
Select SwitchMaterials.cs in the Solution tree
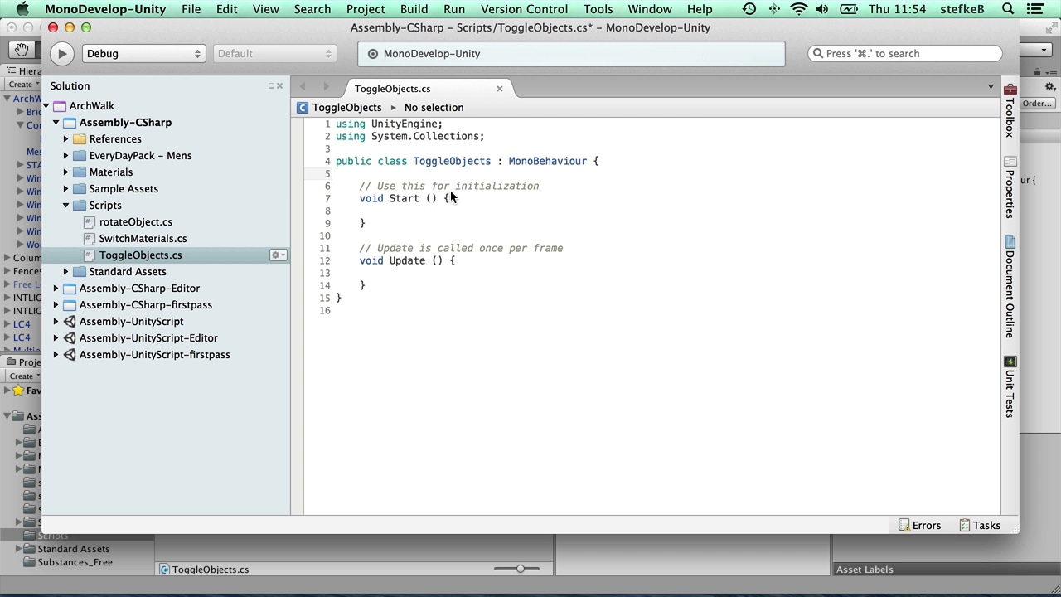(143, 239)
